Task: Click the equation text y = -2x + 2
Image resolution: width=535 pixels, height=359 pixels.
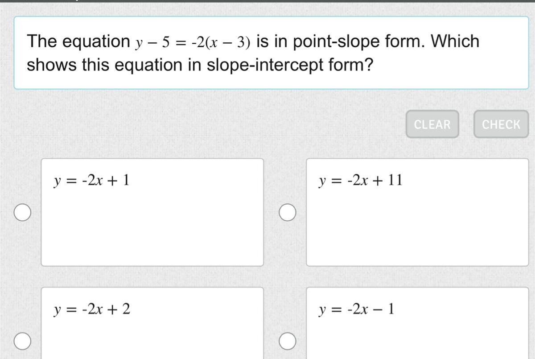Action: tap(92, 309)
